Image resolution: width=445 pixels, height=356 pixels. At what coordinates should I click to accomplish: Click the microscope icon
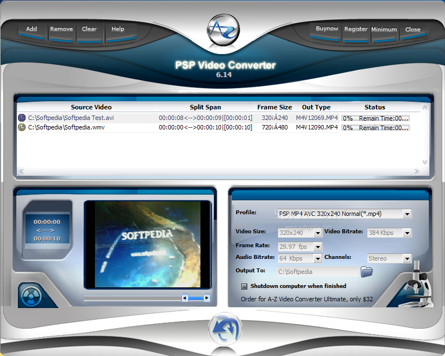point(416,285)
